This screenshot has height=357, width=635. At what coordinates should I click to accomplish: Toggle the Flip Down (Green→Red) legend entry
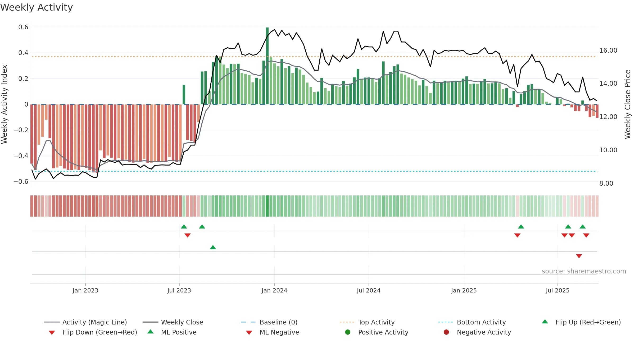(x=93, y=332)
